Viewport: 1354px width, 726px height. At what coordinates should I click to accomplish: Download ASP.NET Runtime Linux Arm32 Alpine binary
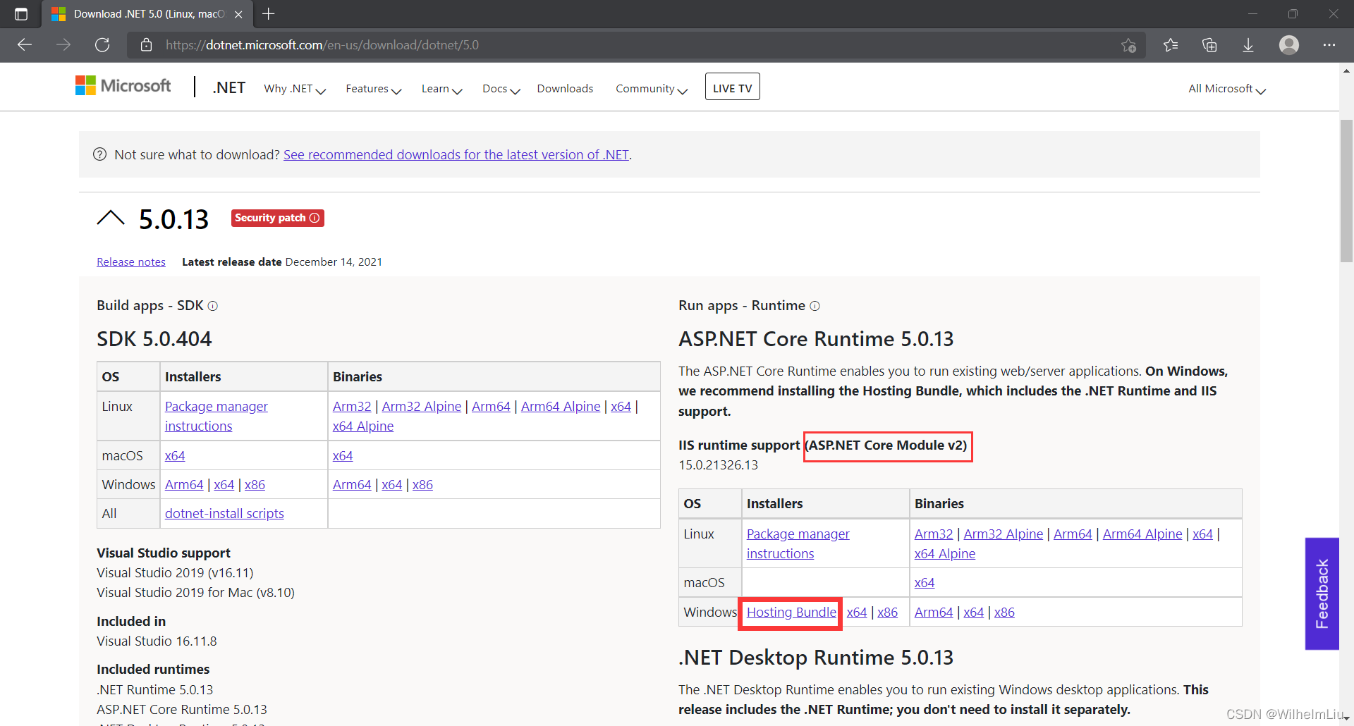click(1004, 534)
